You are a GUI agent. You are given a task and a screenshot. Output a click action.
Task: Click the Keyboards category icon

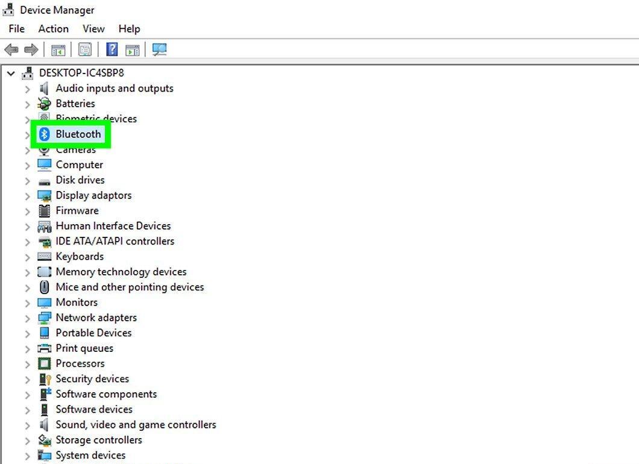[x=45, y=256]
